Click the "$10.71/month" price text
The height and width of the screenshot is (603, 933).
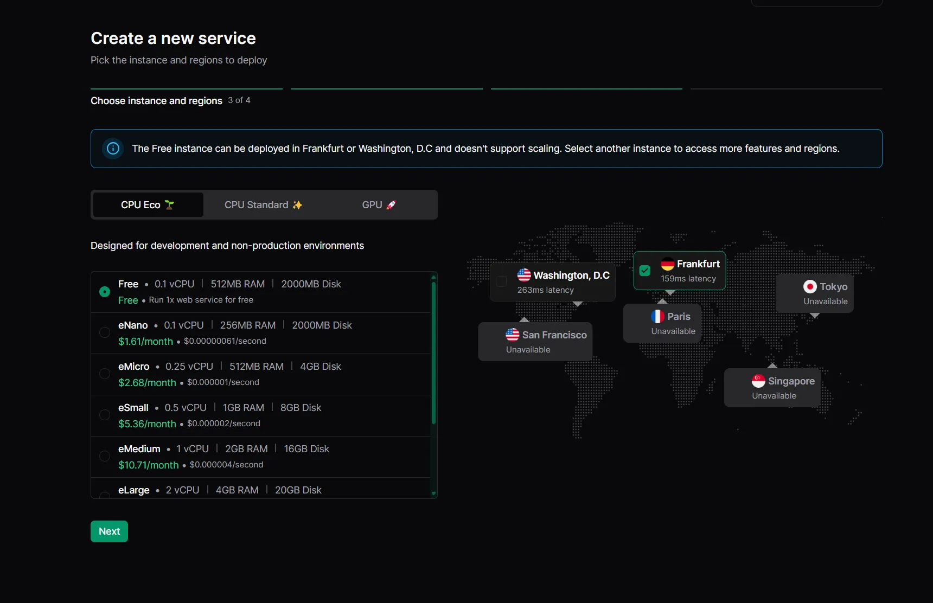149,465
